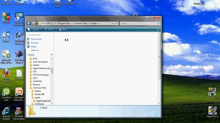The height and width of the screenshot is (123, 220).
Task: Click the folder tree scrollbar down arrow
Action: 52,104
